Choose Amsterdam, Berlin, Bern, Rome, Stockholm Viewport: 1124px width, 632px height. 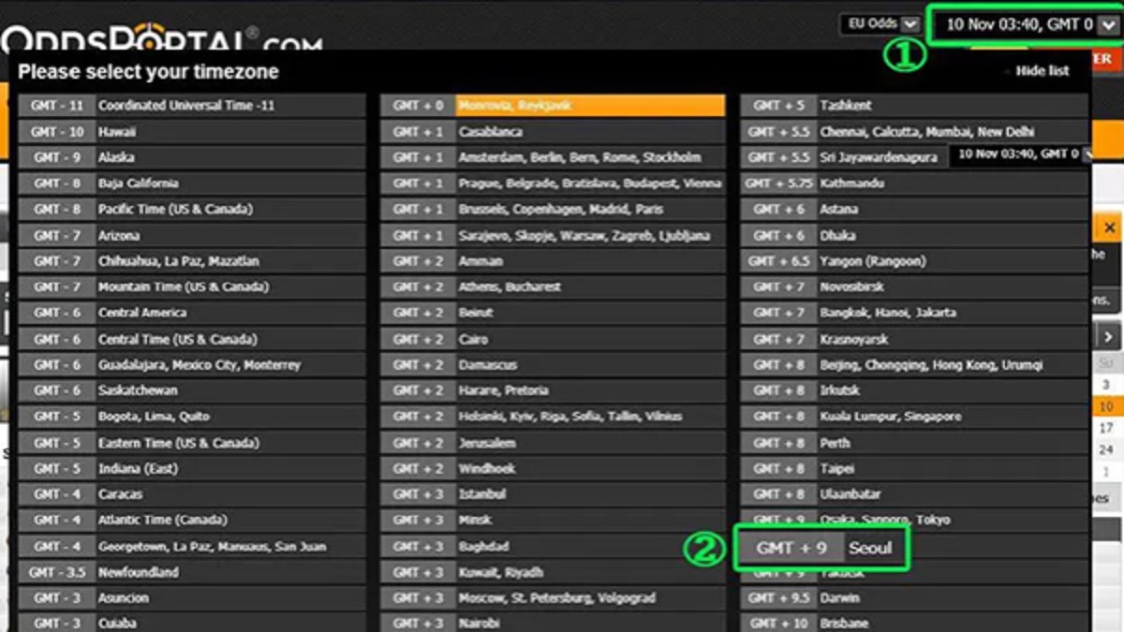click(x=553, y=157)
